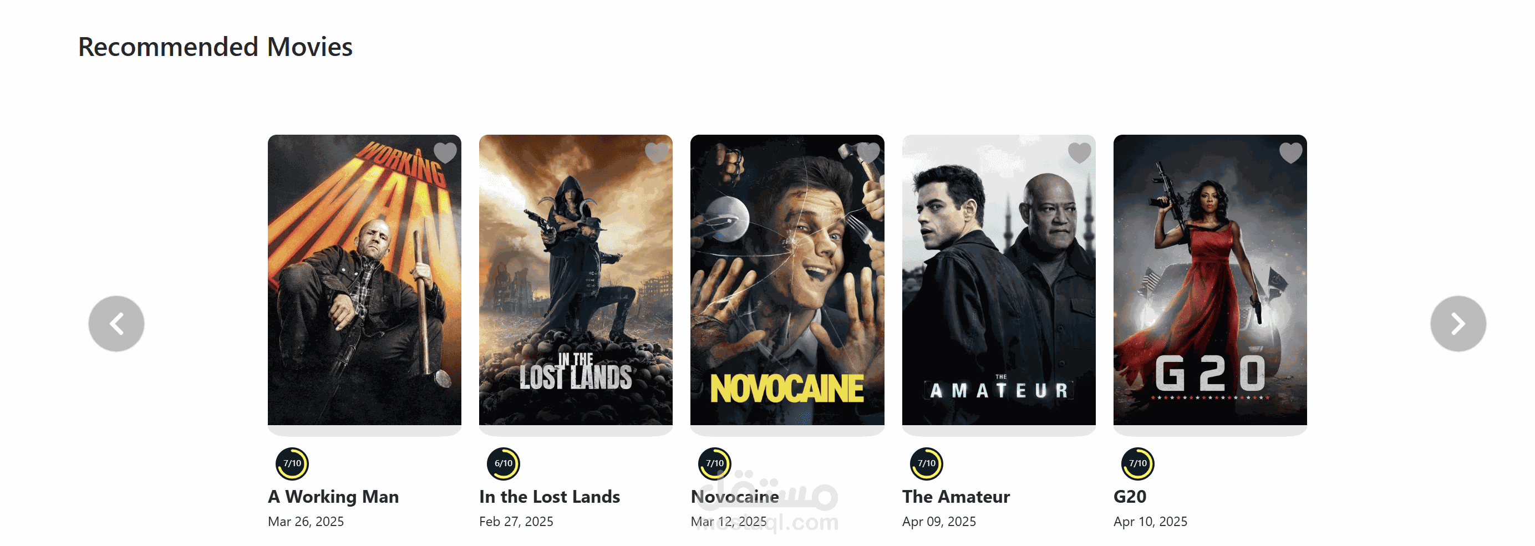
Task: Open the G20 movie poster
Action: tap(1210, 280)
